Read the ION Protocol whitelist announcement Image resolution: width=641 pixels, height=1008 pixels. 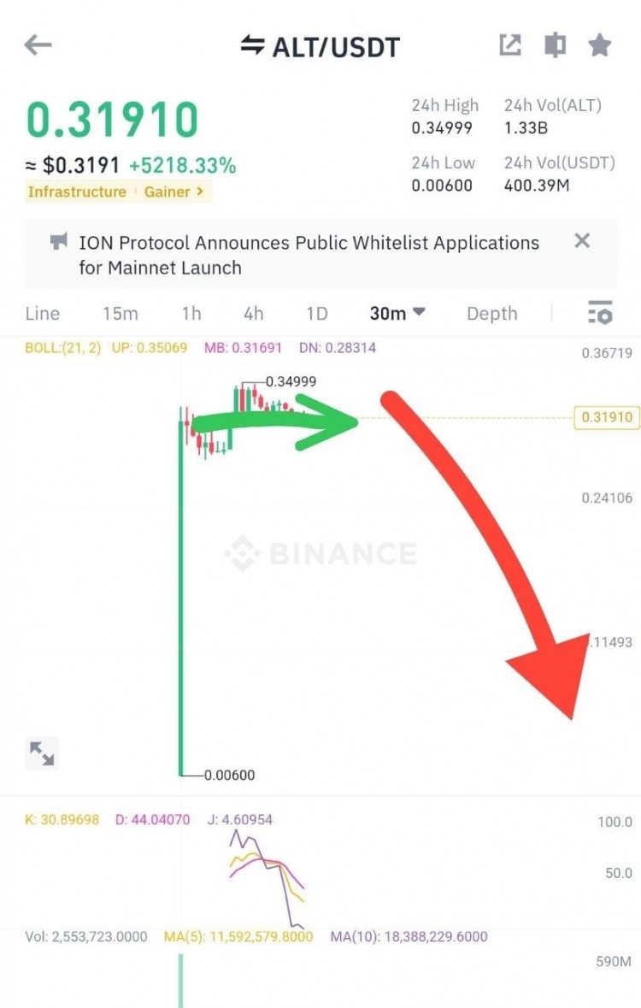point(308,255)
